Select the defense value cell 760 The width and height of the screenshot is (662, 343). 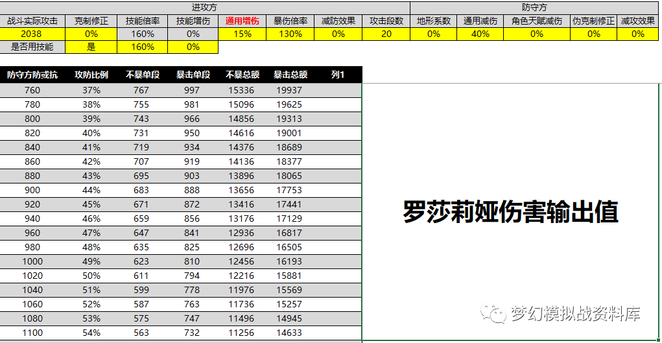coord(32,90)
